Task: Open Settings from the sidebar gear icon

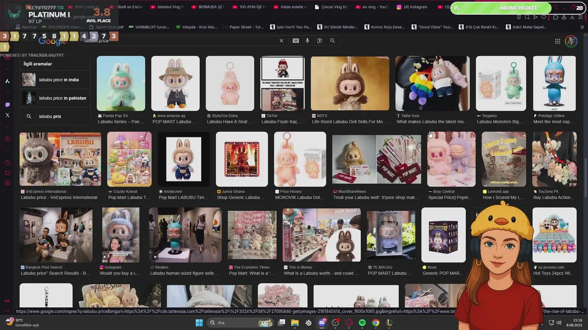Action: point(7,183)
